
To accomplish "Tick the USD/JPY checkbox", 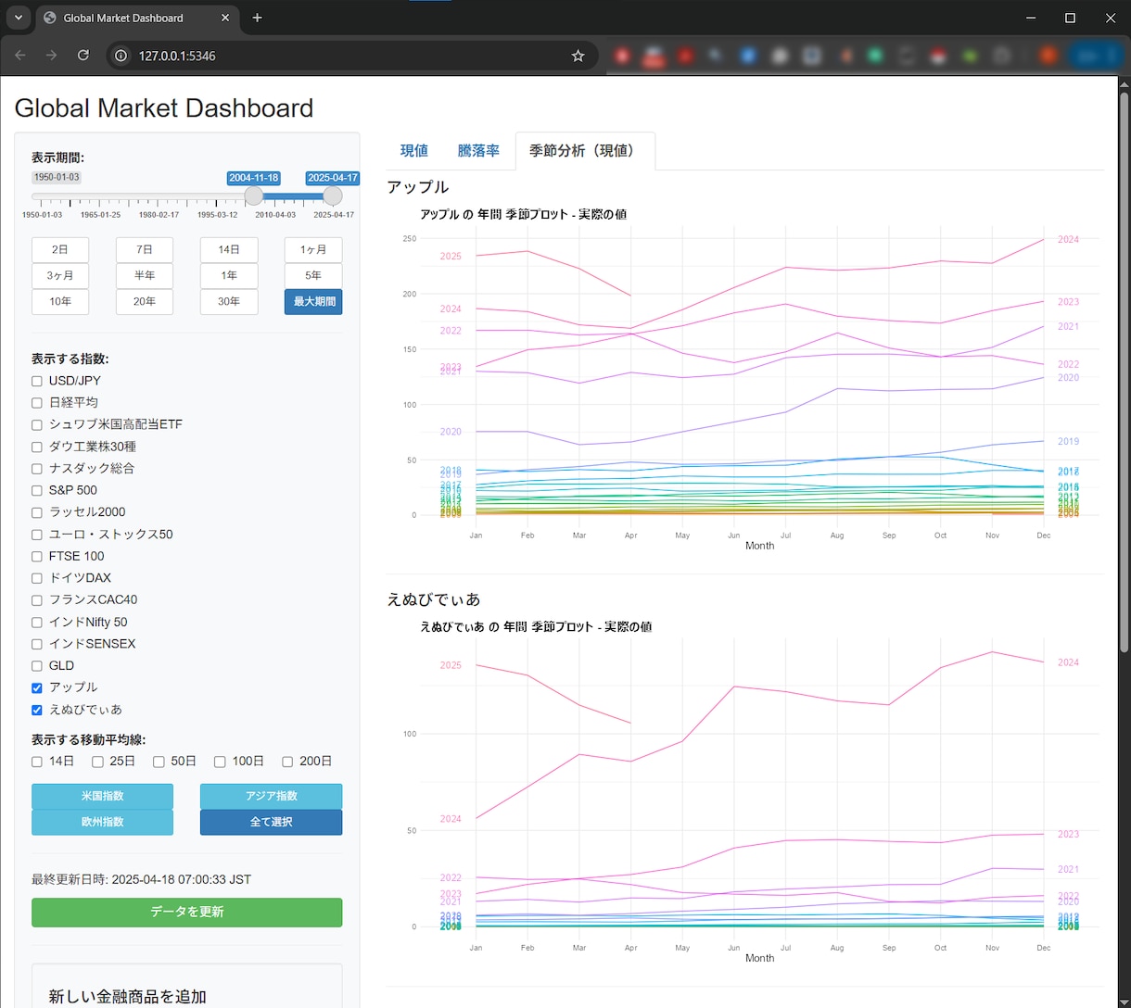I will pyautogui.click(x=37, y=381).
